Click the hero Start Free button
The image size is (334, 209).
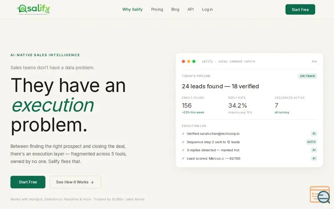[x=28, y=182]
